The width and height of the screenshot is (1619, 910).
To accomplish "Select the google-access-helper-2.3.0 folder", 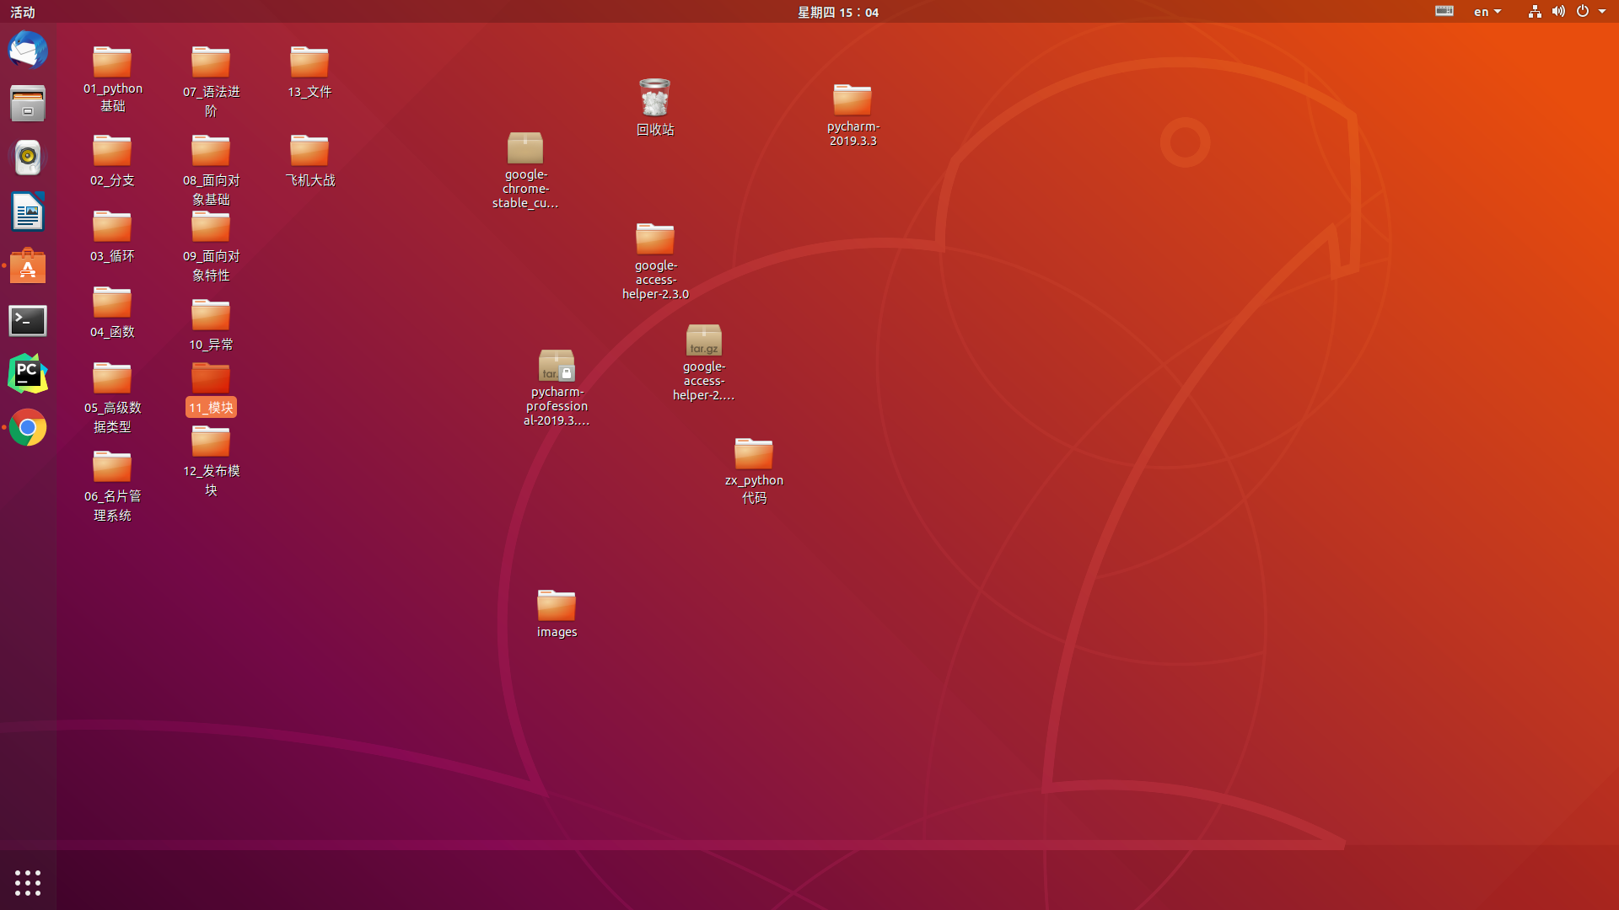I will 655,261.
